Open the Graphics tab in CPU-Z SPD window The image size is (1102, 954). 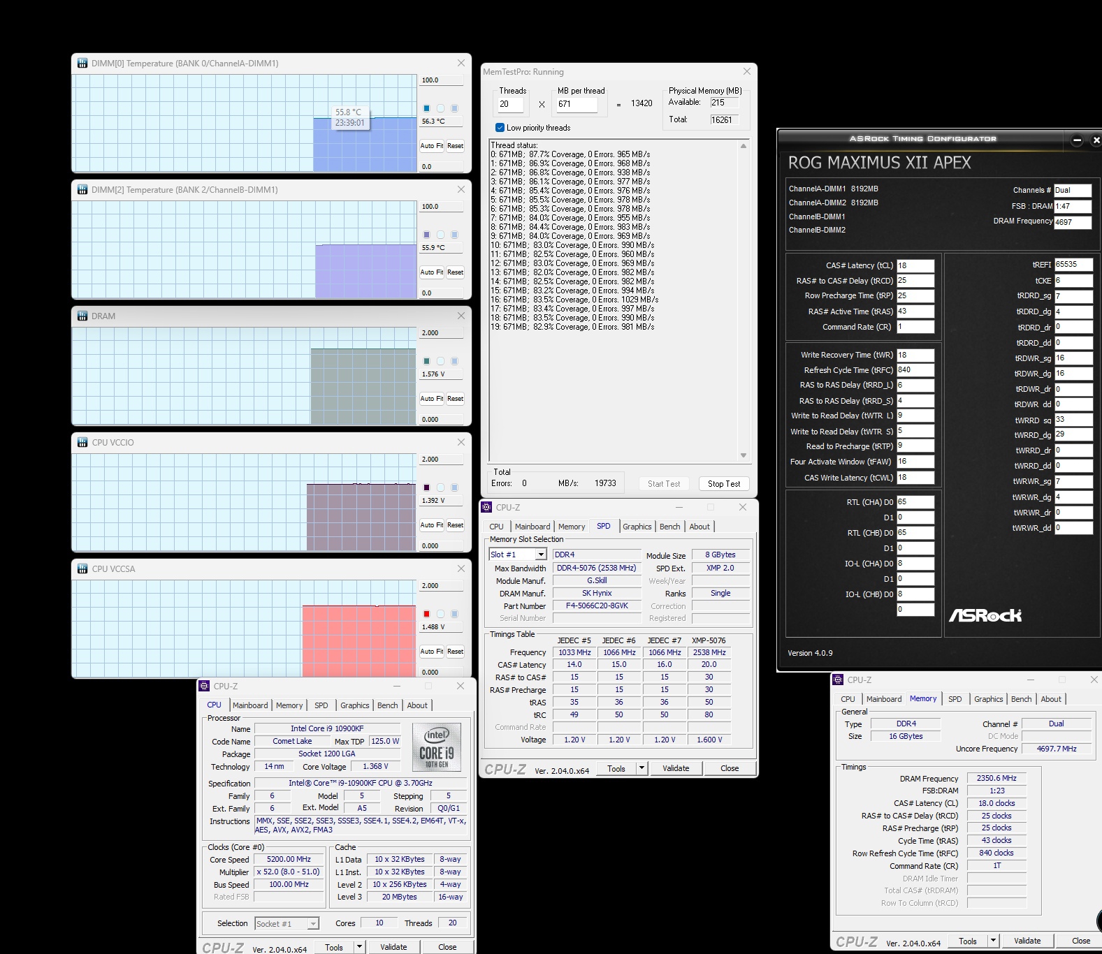637,527
